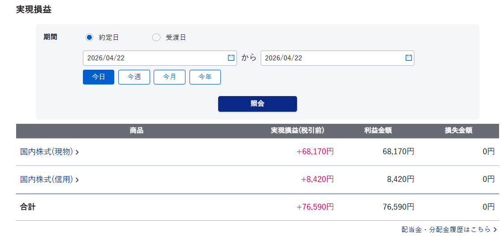Click the chevron beside 国内株式(現物)
Image resolution: width=504 pixels, height=236 pixels.
tap(78, 152)
